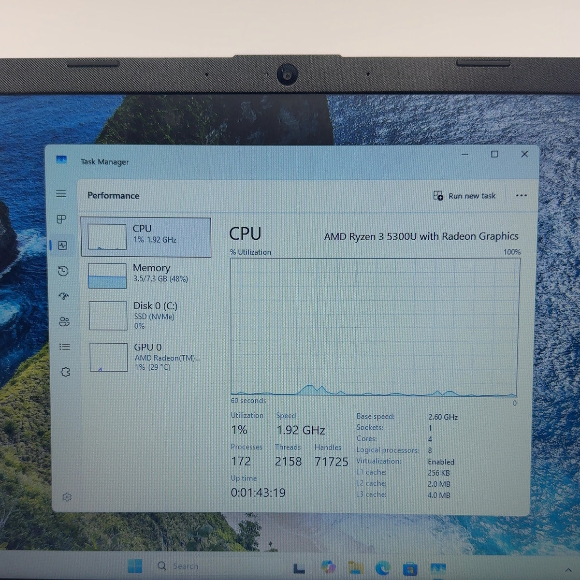Click the Task Manager title bar icon

(x=61, y=160)
